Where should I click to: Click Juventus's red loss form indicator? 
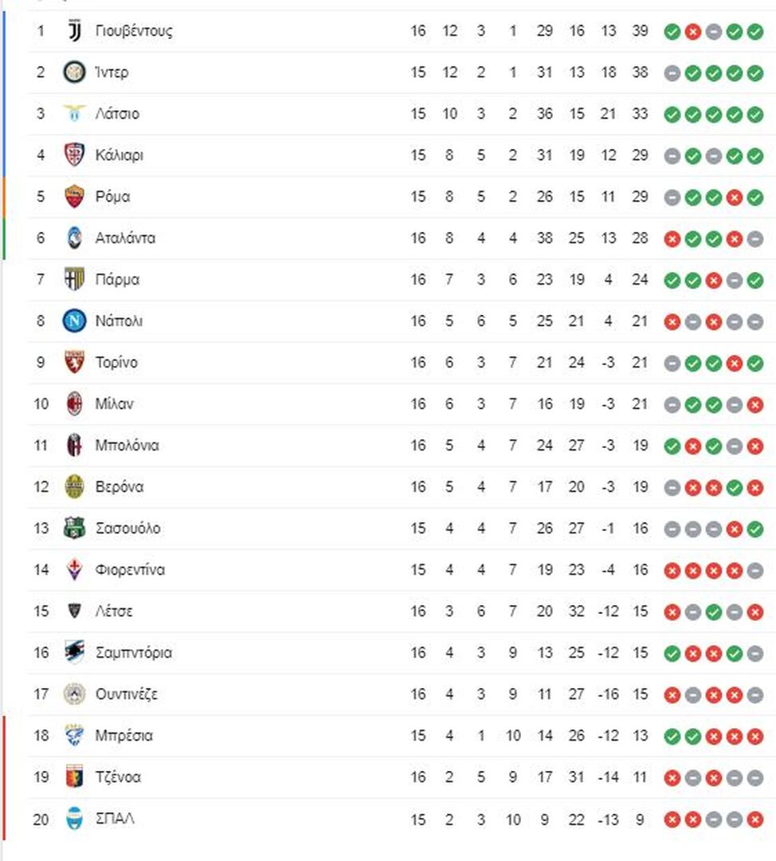[x=692, y=32]
